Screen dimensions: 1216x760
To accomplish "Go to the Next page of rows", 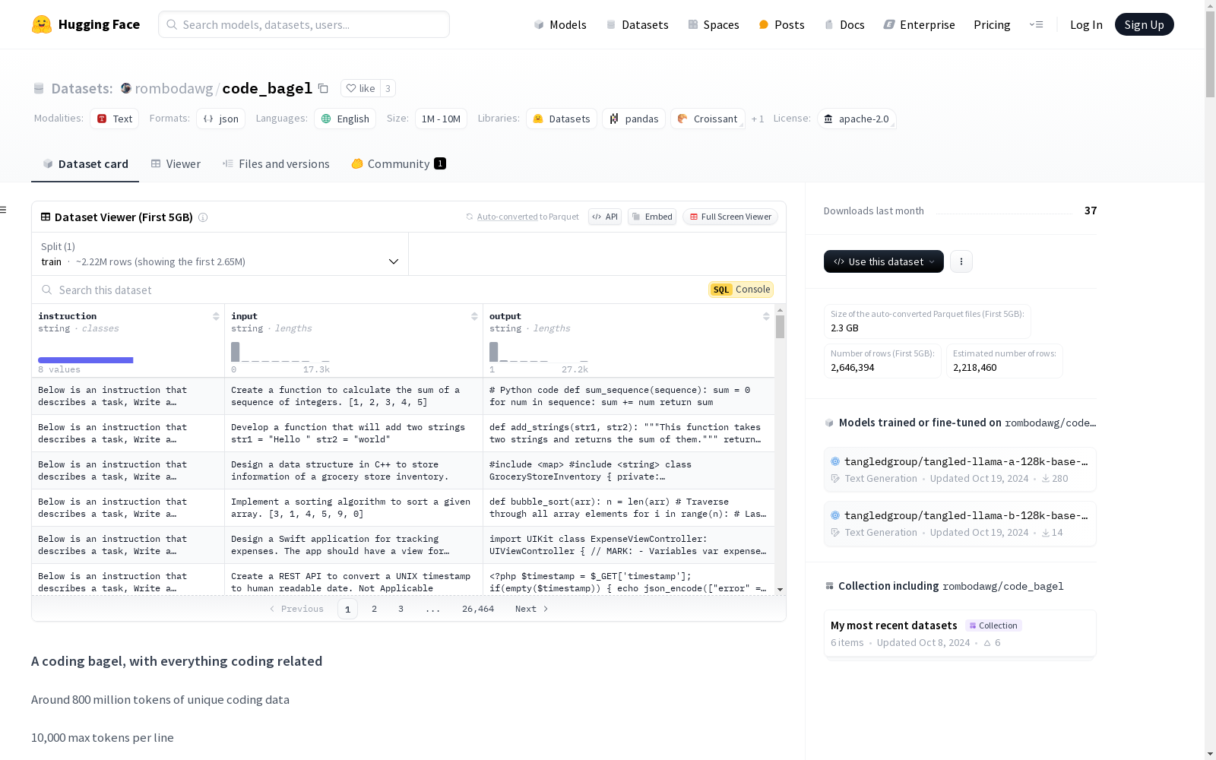I will (x=532, y=609).
